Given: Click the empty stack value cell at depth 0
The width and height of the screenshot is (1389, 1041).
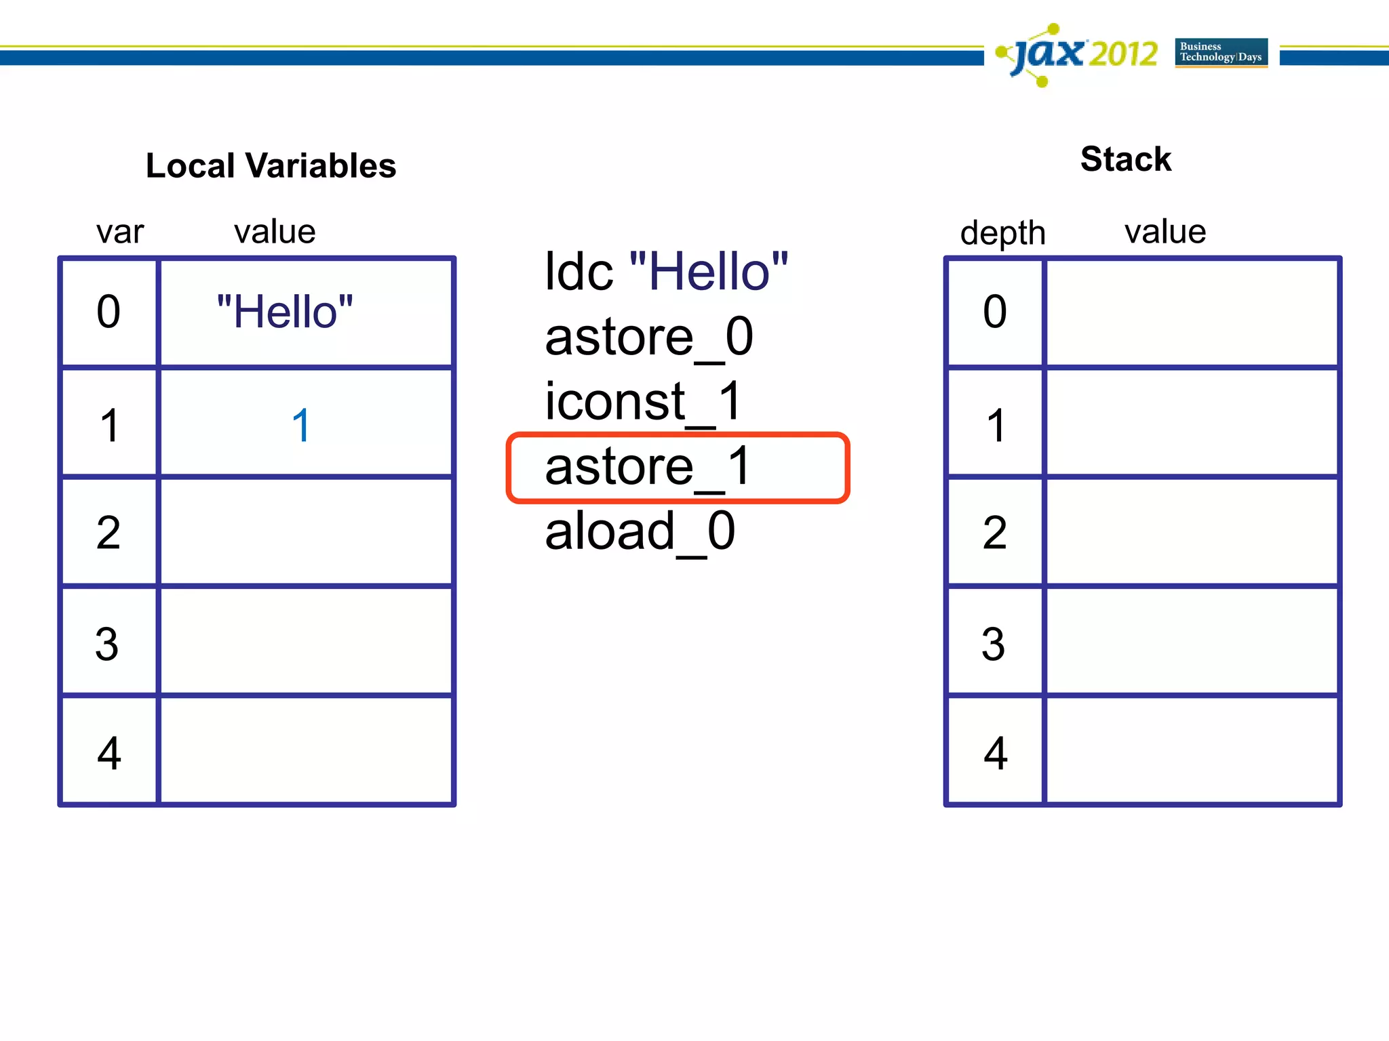Looking at the screenshot, I should point(1192,312).
